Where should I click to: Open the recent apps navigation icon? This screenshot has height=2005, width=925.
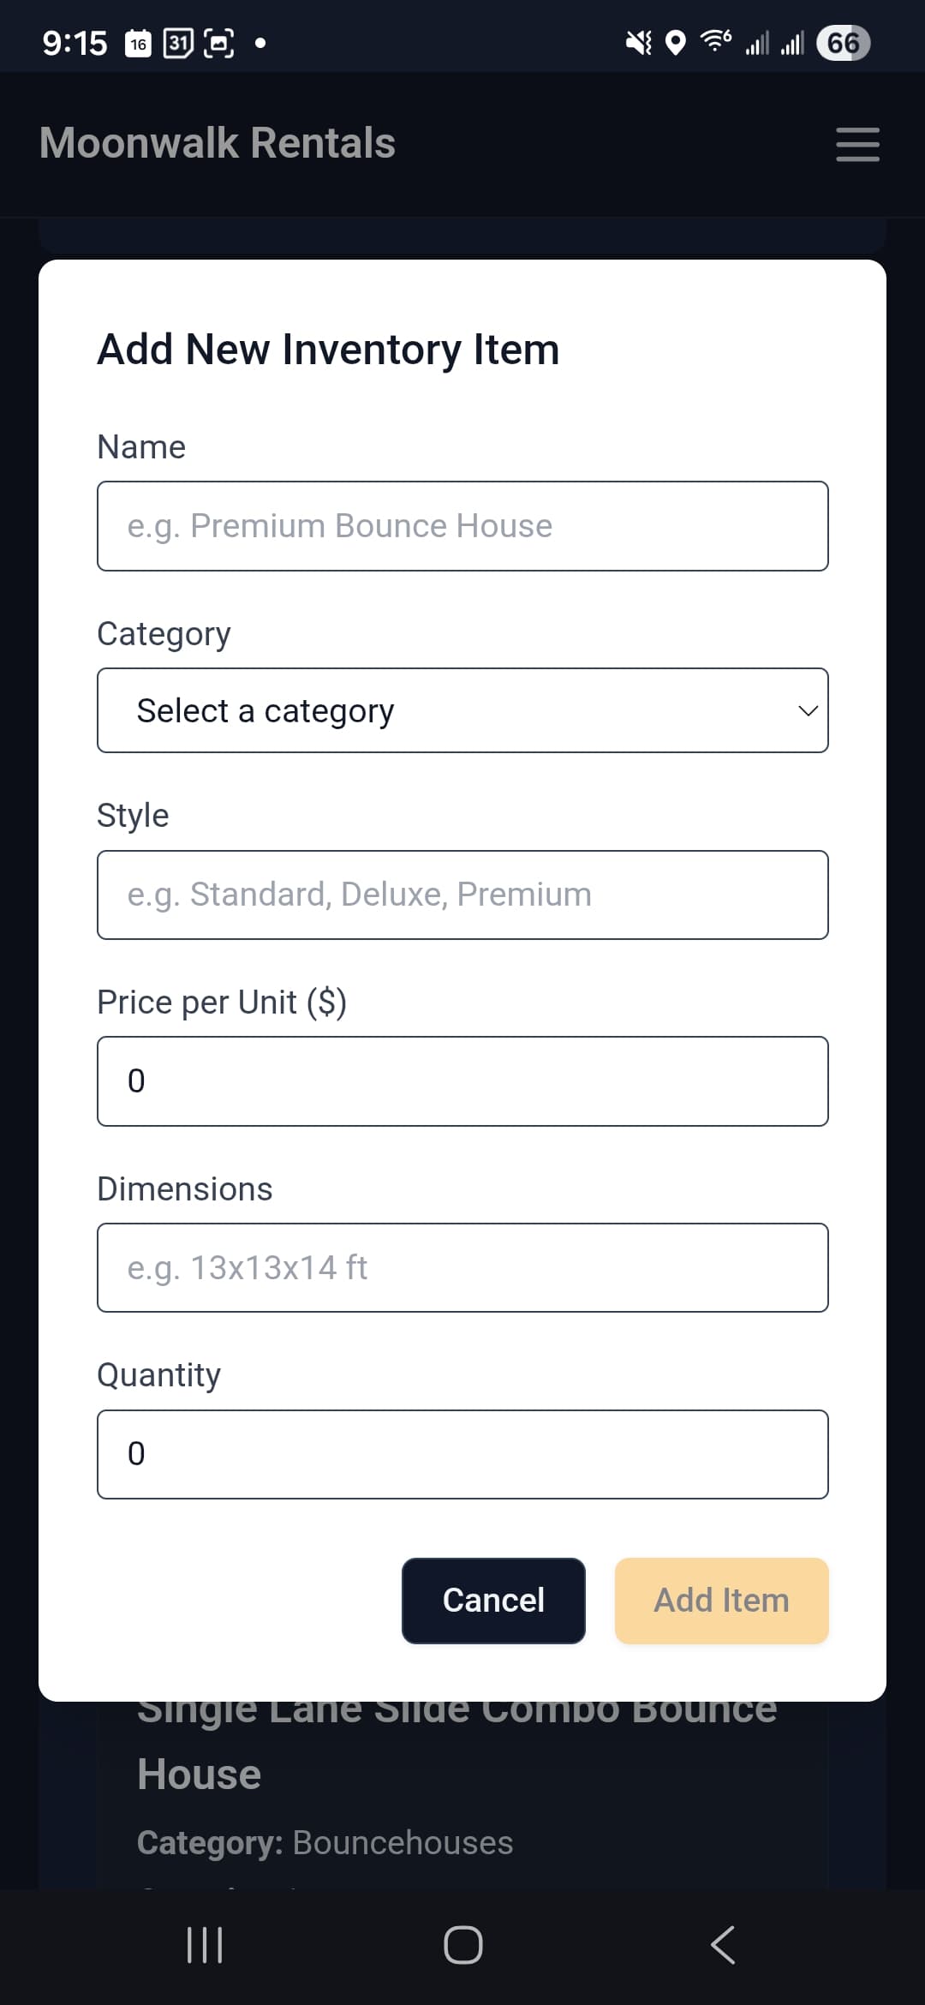205,1944
